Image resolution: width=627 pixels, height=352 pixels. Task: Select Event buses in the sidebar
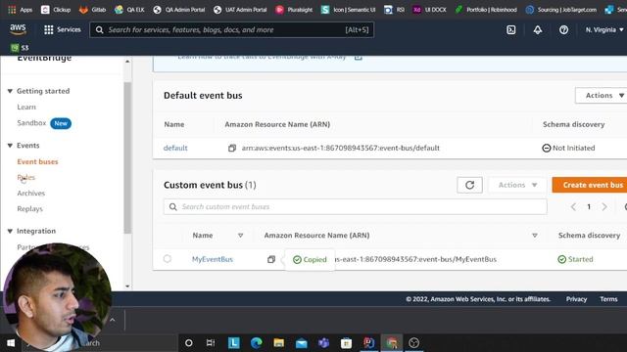37,161
